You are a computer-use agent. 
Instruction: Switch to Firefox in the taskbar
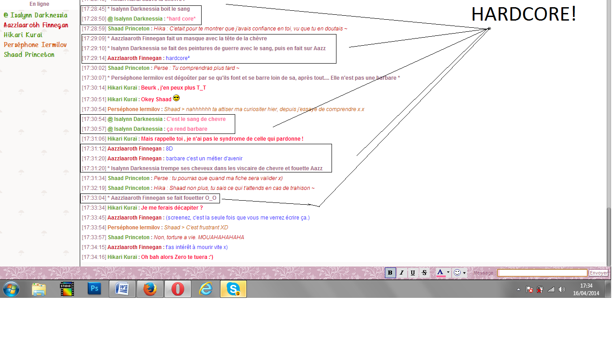click(x=150, y=289)
